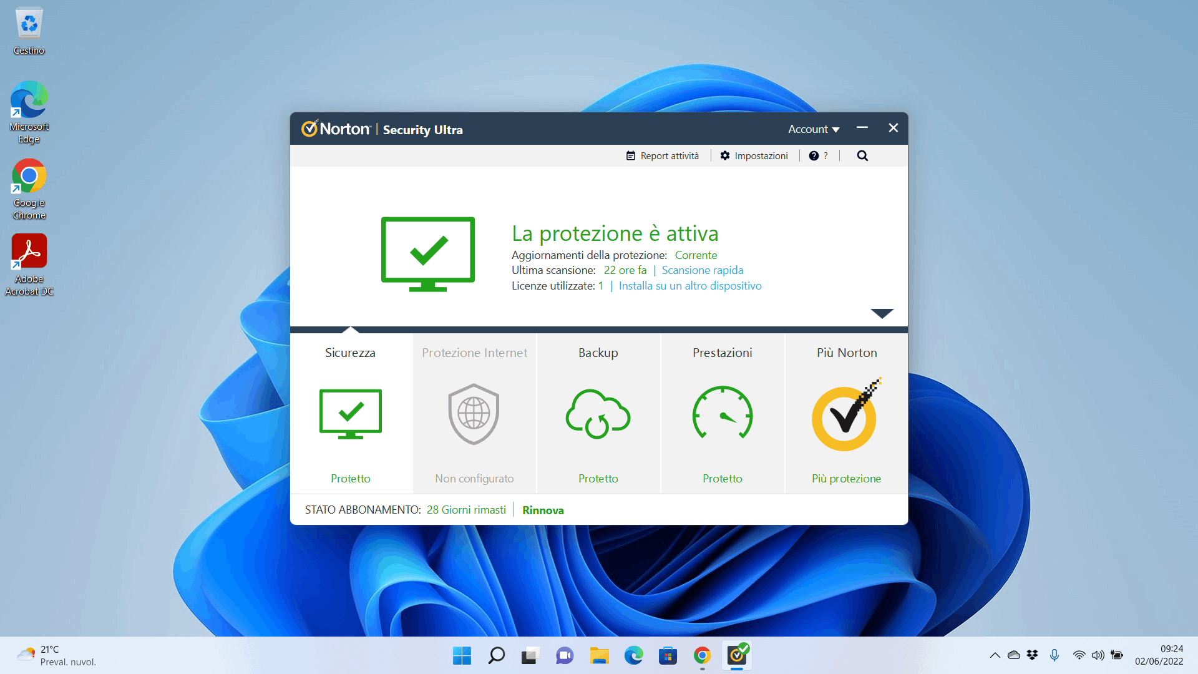Open Microsoft Edge from the taskbar
Screen dimensions: 1198x674
633,655
